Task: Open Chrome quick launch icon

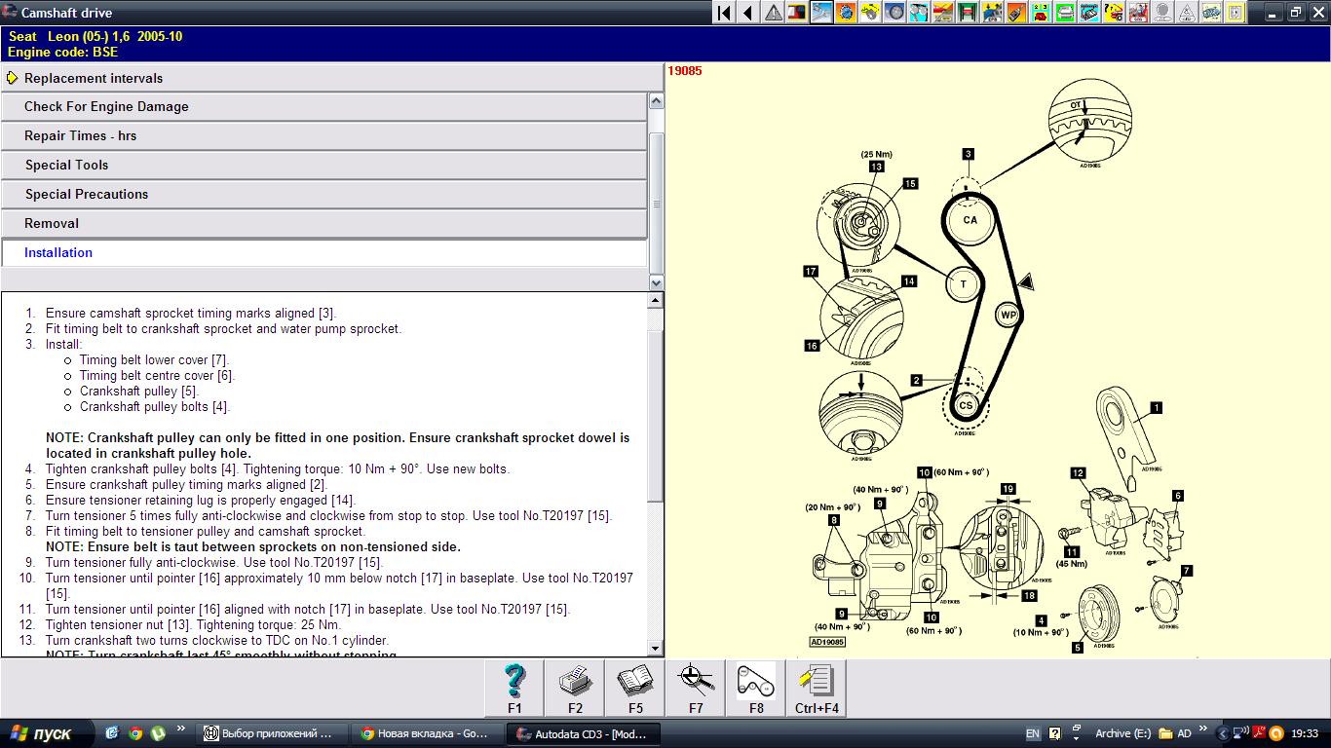Action: tap(134, 733)
